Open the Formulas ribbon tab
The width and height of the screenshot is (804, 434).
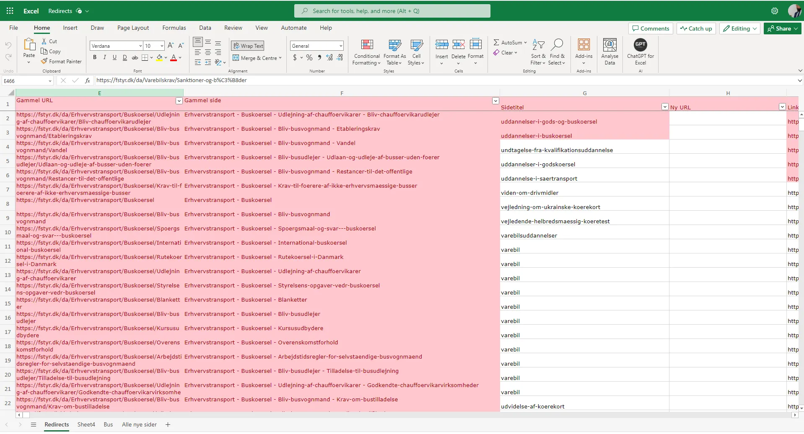coord(174,28)
